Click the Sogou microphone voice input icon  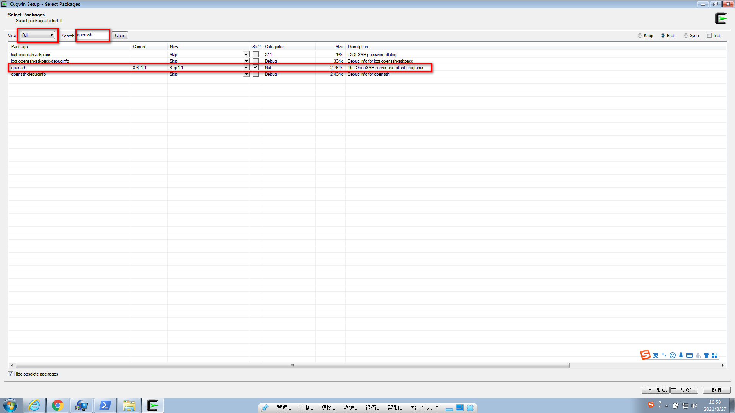pos(681,355)
